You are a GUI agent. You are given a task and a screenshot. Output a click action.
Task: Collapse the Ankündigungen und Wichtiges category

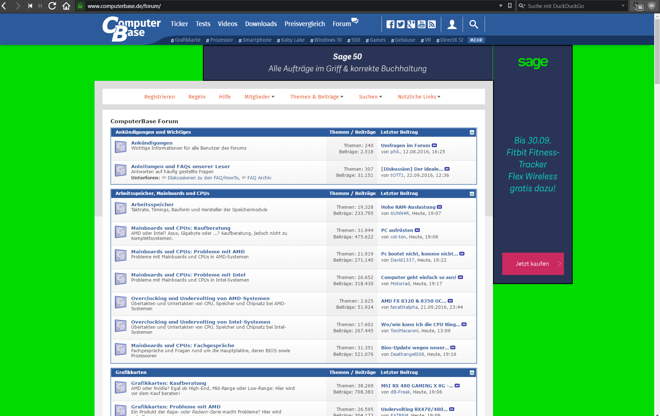click(472, 132)
